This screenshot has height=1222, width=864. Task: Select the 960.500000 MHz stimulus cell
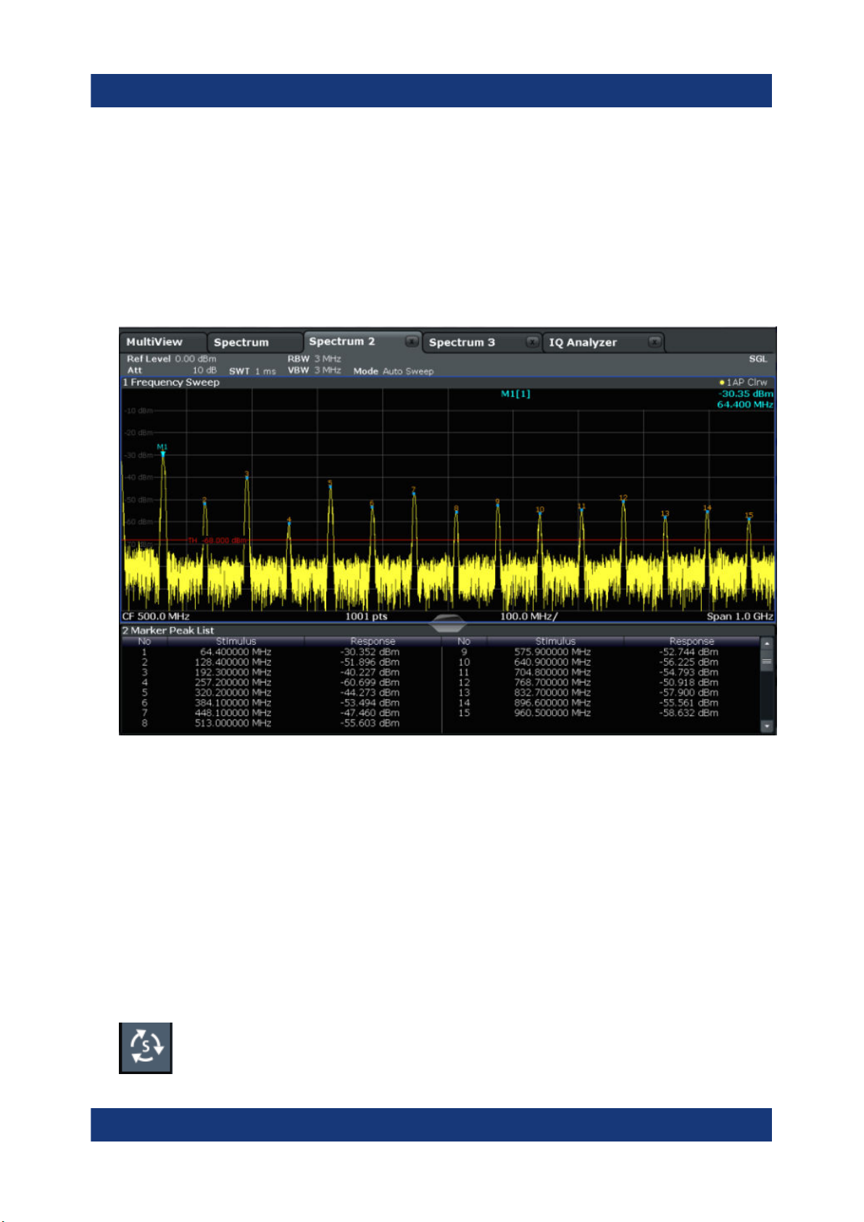552,713
